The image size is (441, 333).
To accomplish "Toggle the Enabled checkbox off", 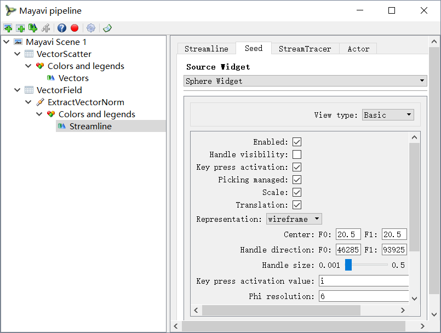I will (296, 141).
